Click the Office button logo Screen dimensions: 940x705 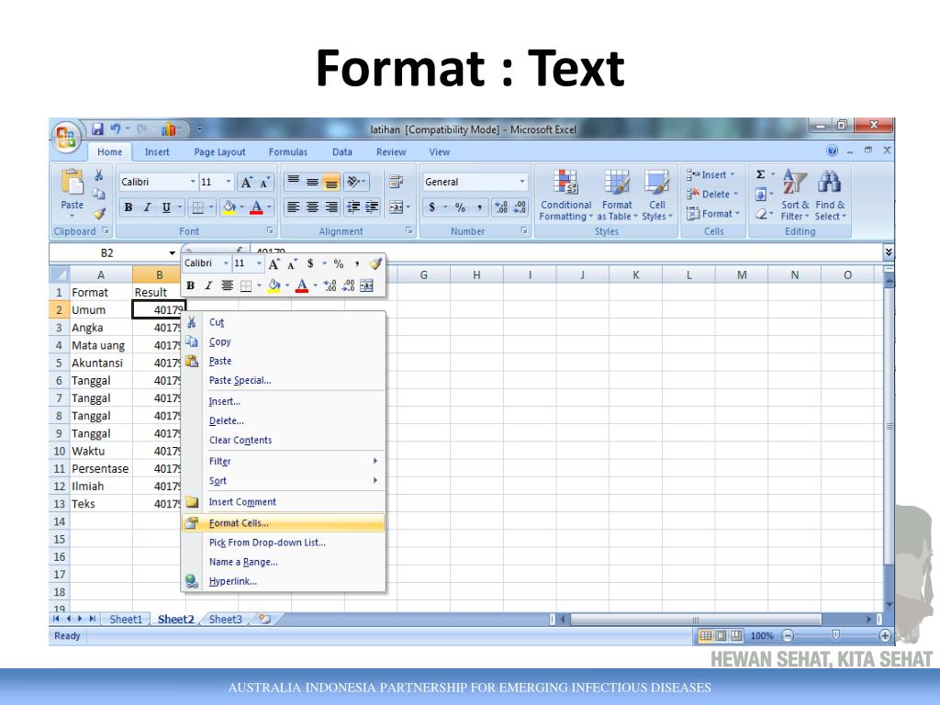[66, 136]
